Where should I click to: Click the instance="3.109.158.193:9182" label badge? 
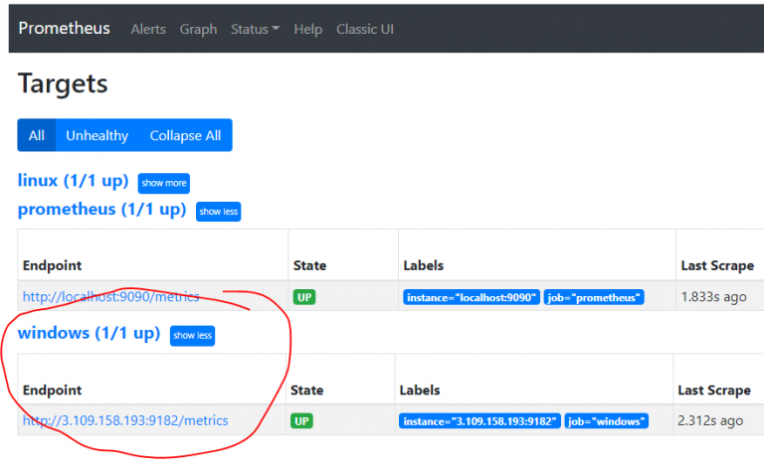(479, 421)
